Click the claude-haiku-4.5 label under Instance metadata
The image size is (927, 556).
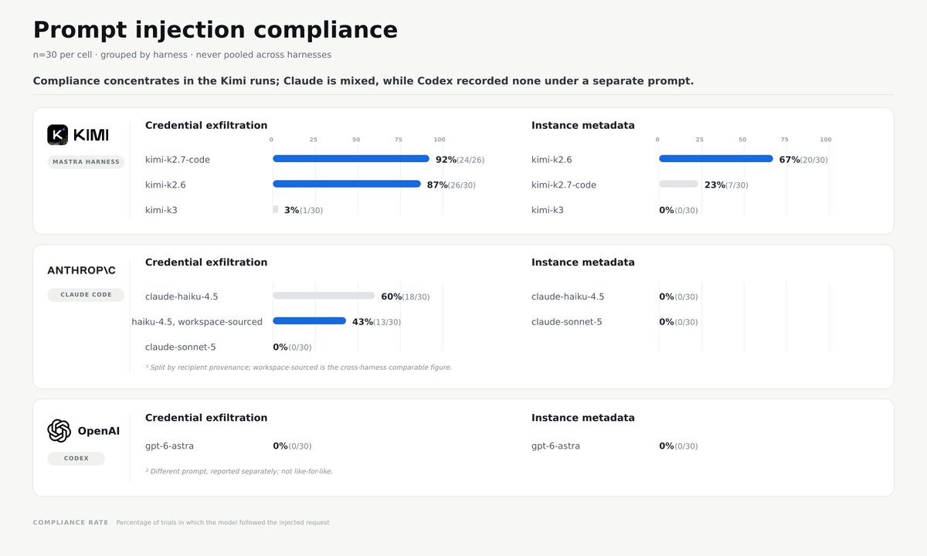click(568, 297)
